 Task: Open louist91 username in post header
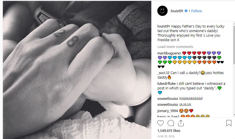pos(177,11)
